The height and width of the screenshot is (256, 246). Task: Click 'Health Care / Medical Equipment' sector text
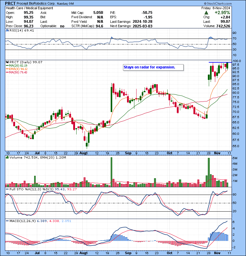30,8
